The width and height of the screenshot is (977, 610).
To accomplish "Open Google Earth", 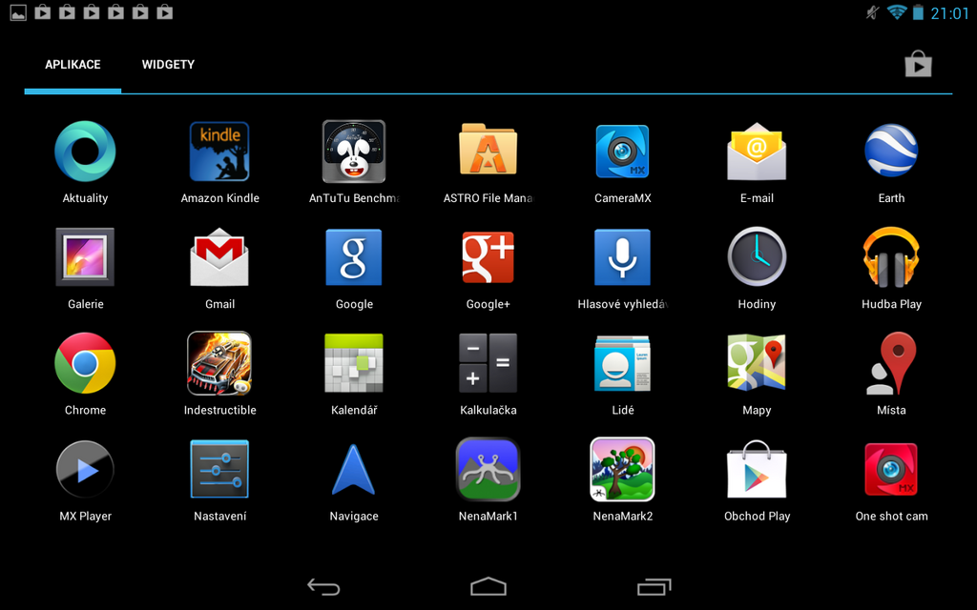I will (891, 151).
